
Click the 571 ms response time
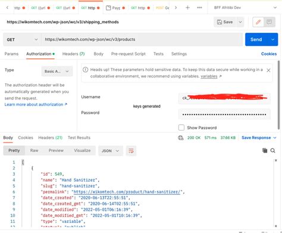[x=211, y=138]
